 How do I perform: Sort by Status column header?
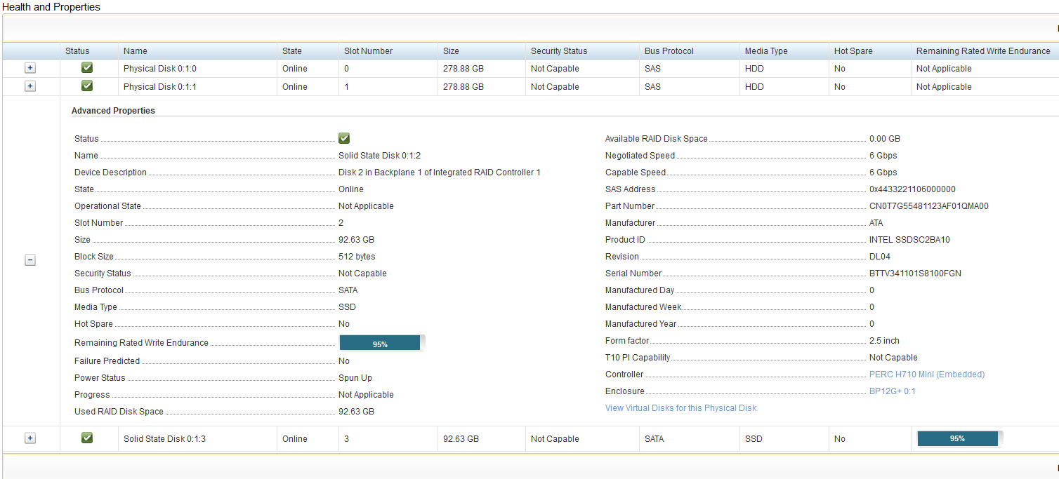77,51
